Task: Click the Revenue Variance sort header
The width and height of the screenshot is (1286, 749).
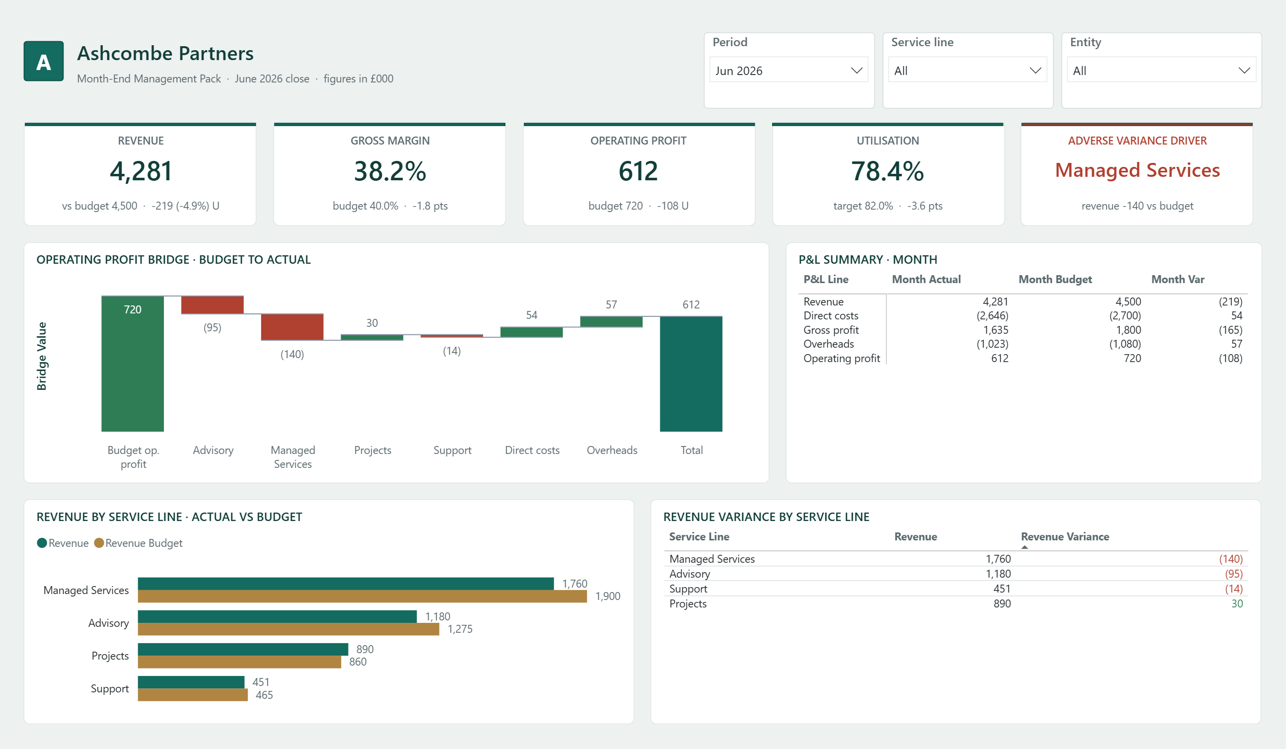Action: (1065, 536)
